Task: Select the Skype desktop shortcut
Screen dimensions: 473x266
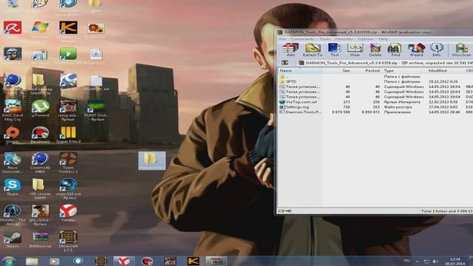Action: [13, 187]
